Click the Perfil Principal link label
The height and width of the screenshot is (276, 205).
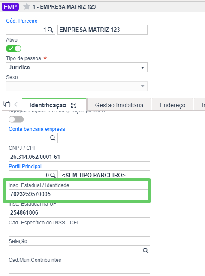(25, 167)
